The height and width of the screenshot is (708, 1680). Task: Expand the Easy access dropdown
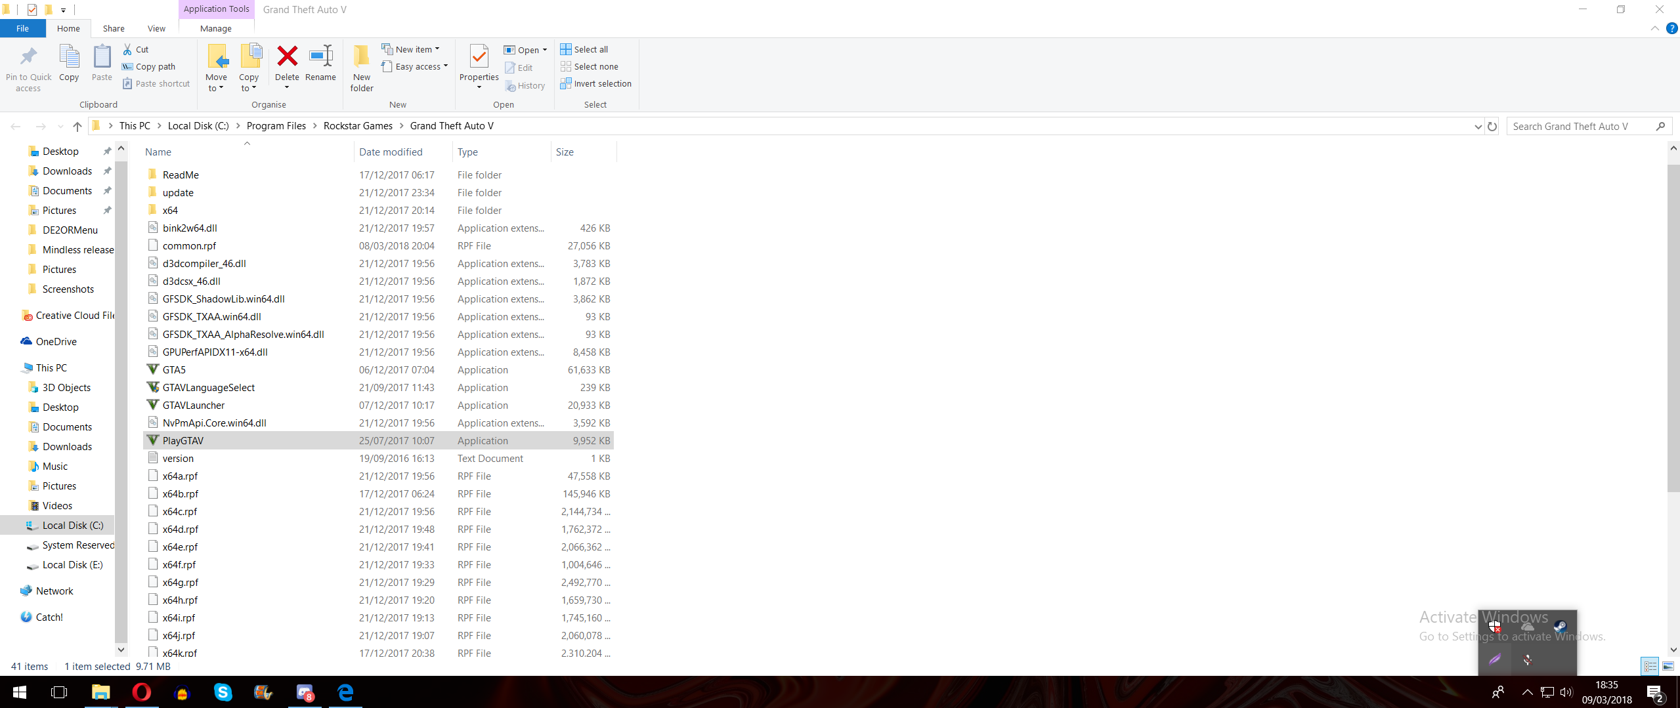point(445,66)
